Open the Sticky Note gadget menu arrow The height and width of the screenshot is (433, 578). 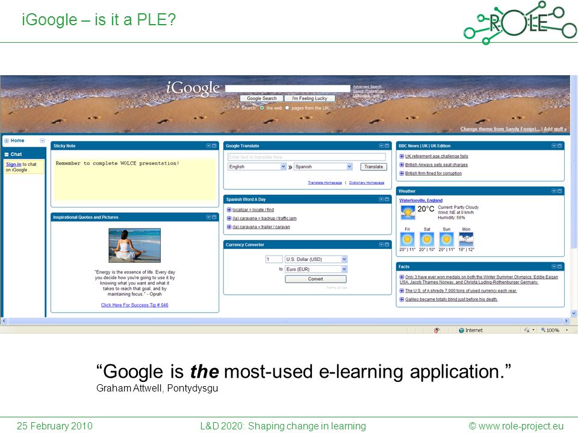point(209,146)
